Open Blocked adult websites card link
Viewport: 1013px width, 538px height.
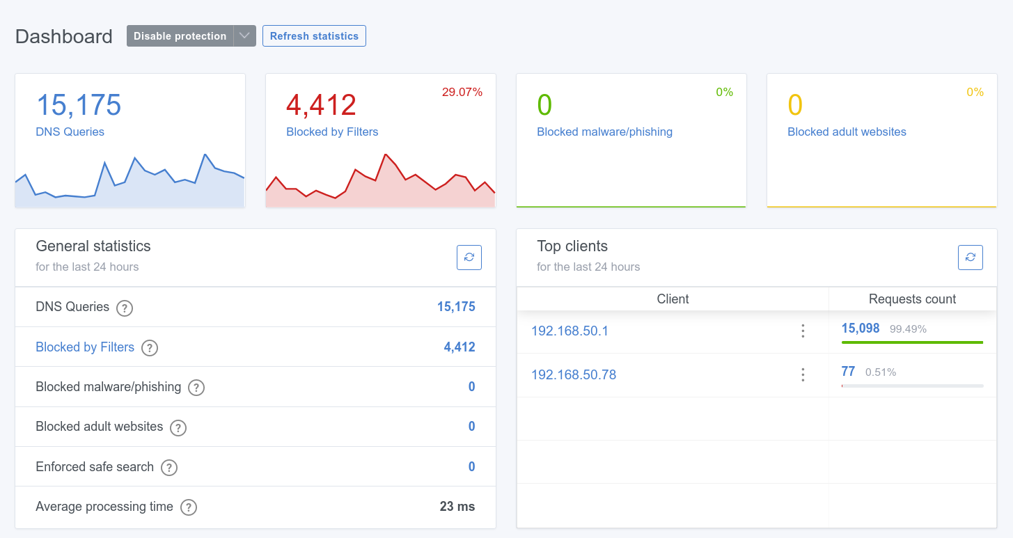847,132
